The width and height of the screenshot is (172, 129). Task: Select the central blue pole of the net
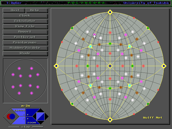click(110, 66)
